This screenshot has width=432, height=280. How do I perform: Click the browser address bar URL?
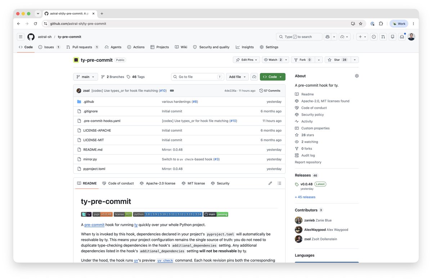[78, 24]
